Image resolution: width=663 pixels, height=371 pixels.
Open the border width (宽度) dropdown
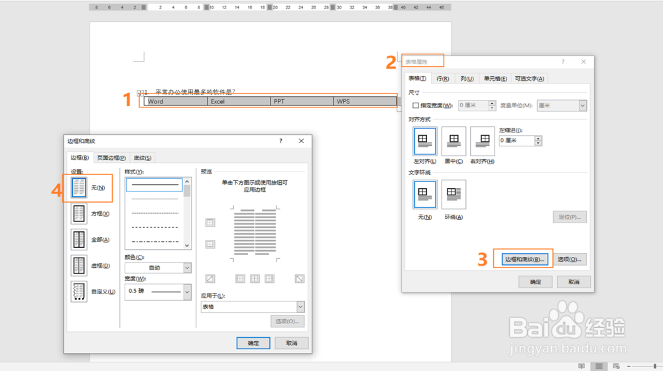[x=188, y=292]
